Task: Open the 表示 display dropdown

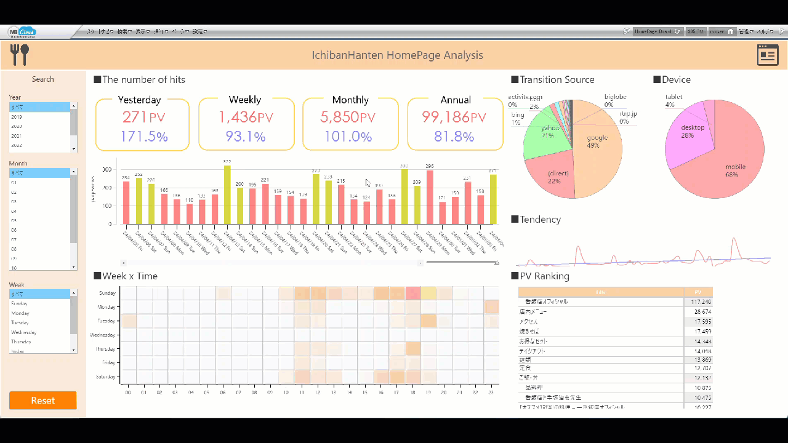Action: [142, 31]
